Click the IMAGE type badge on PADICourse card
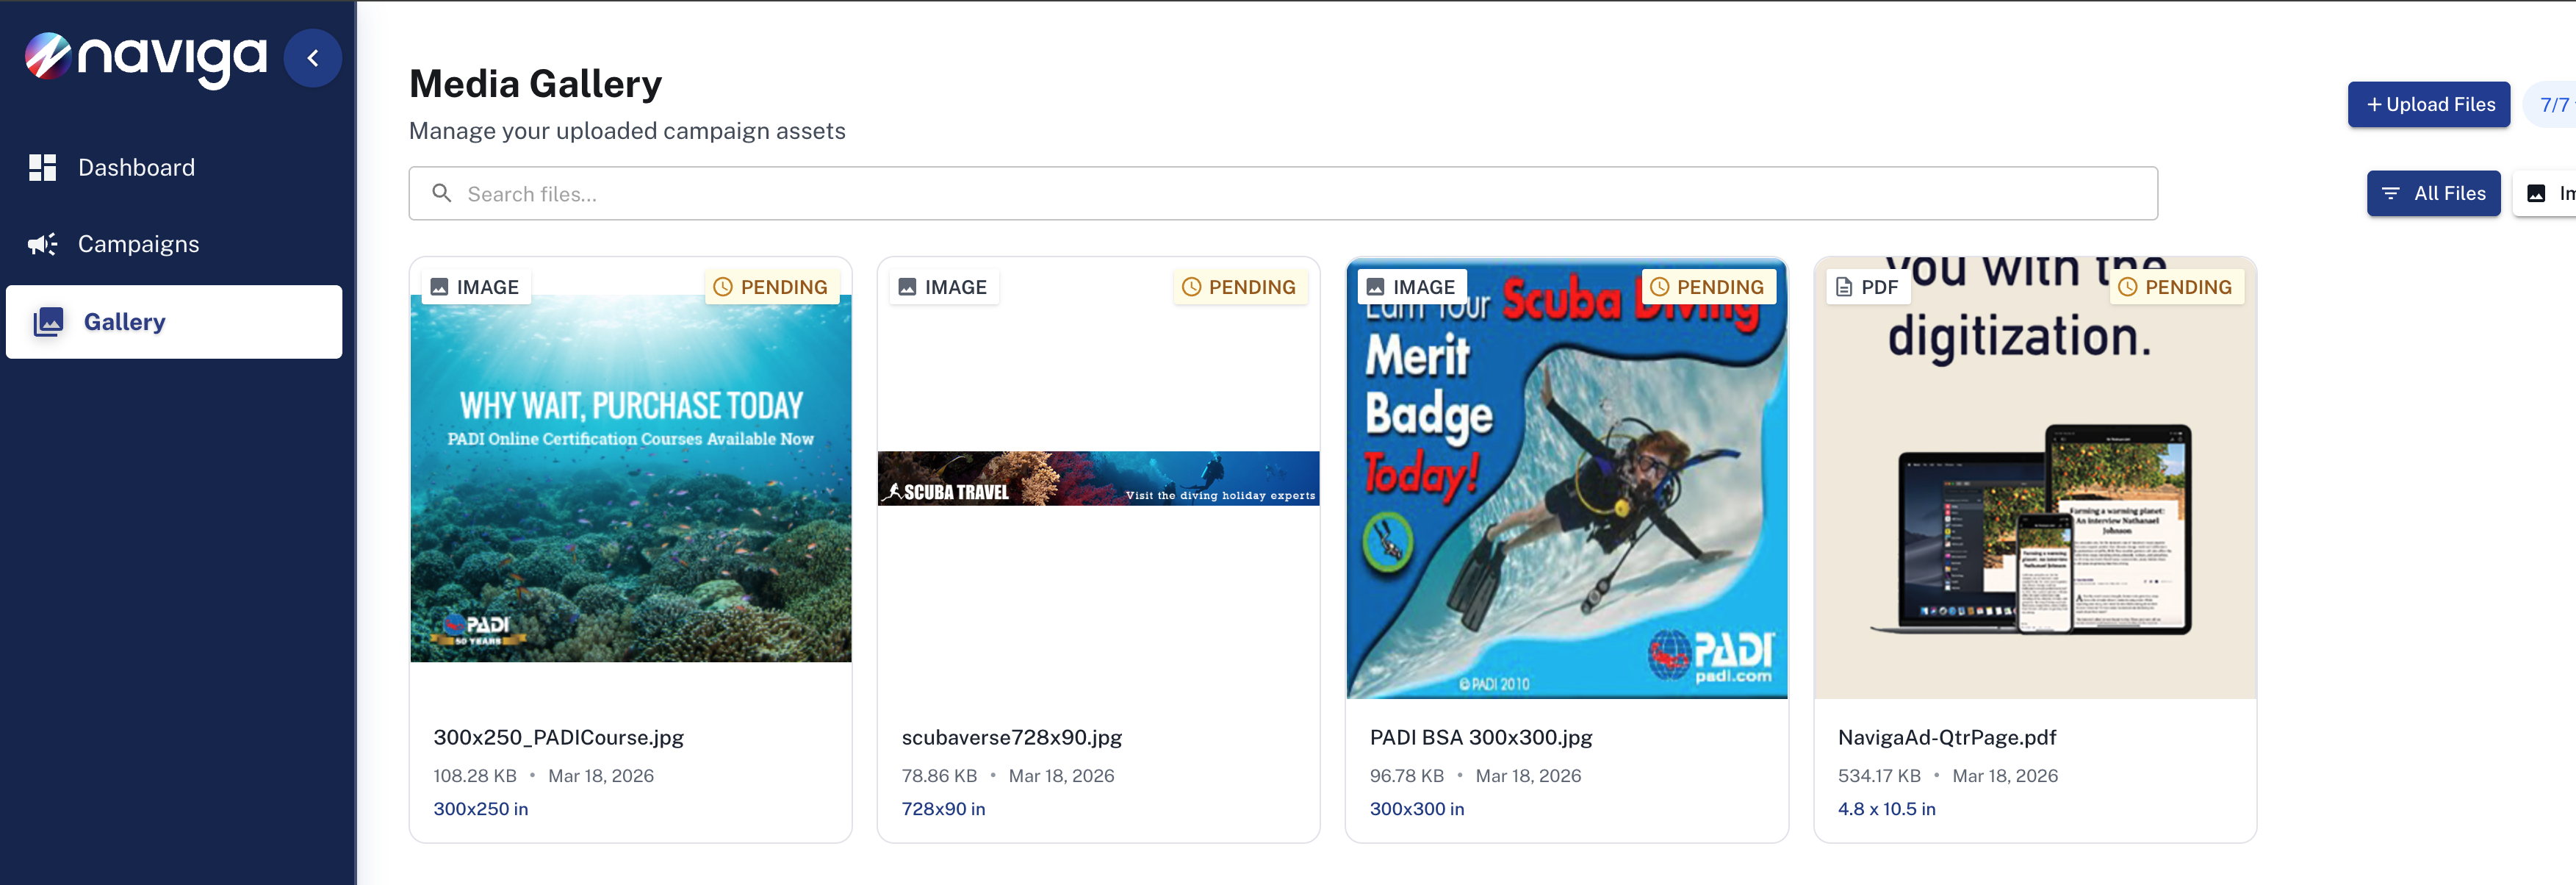2576x885 pixels. (475, 287)
